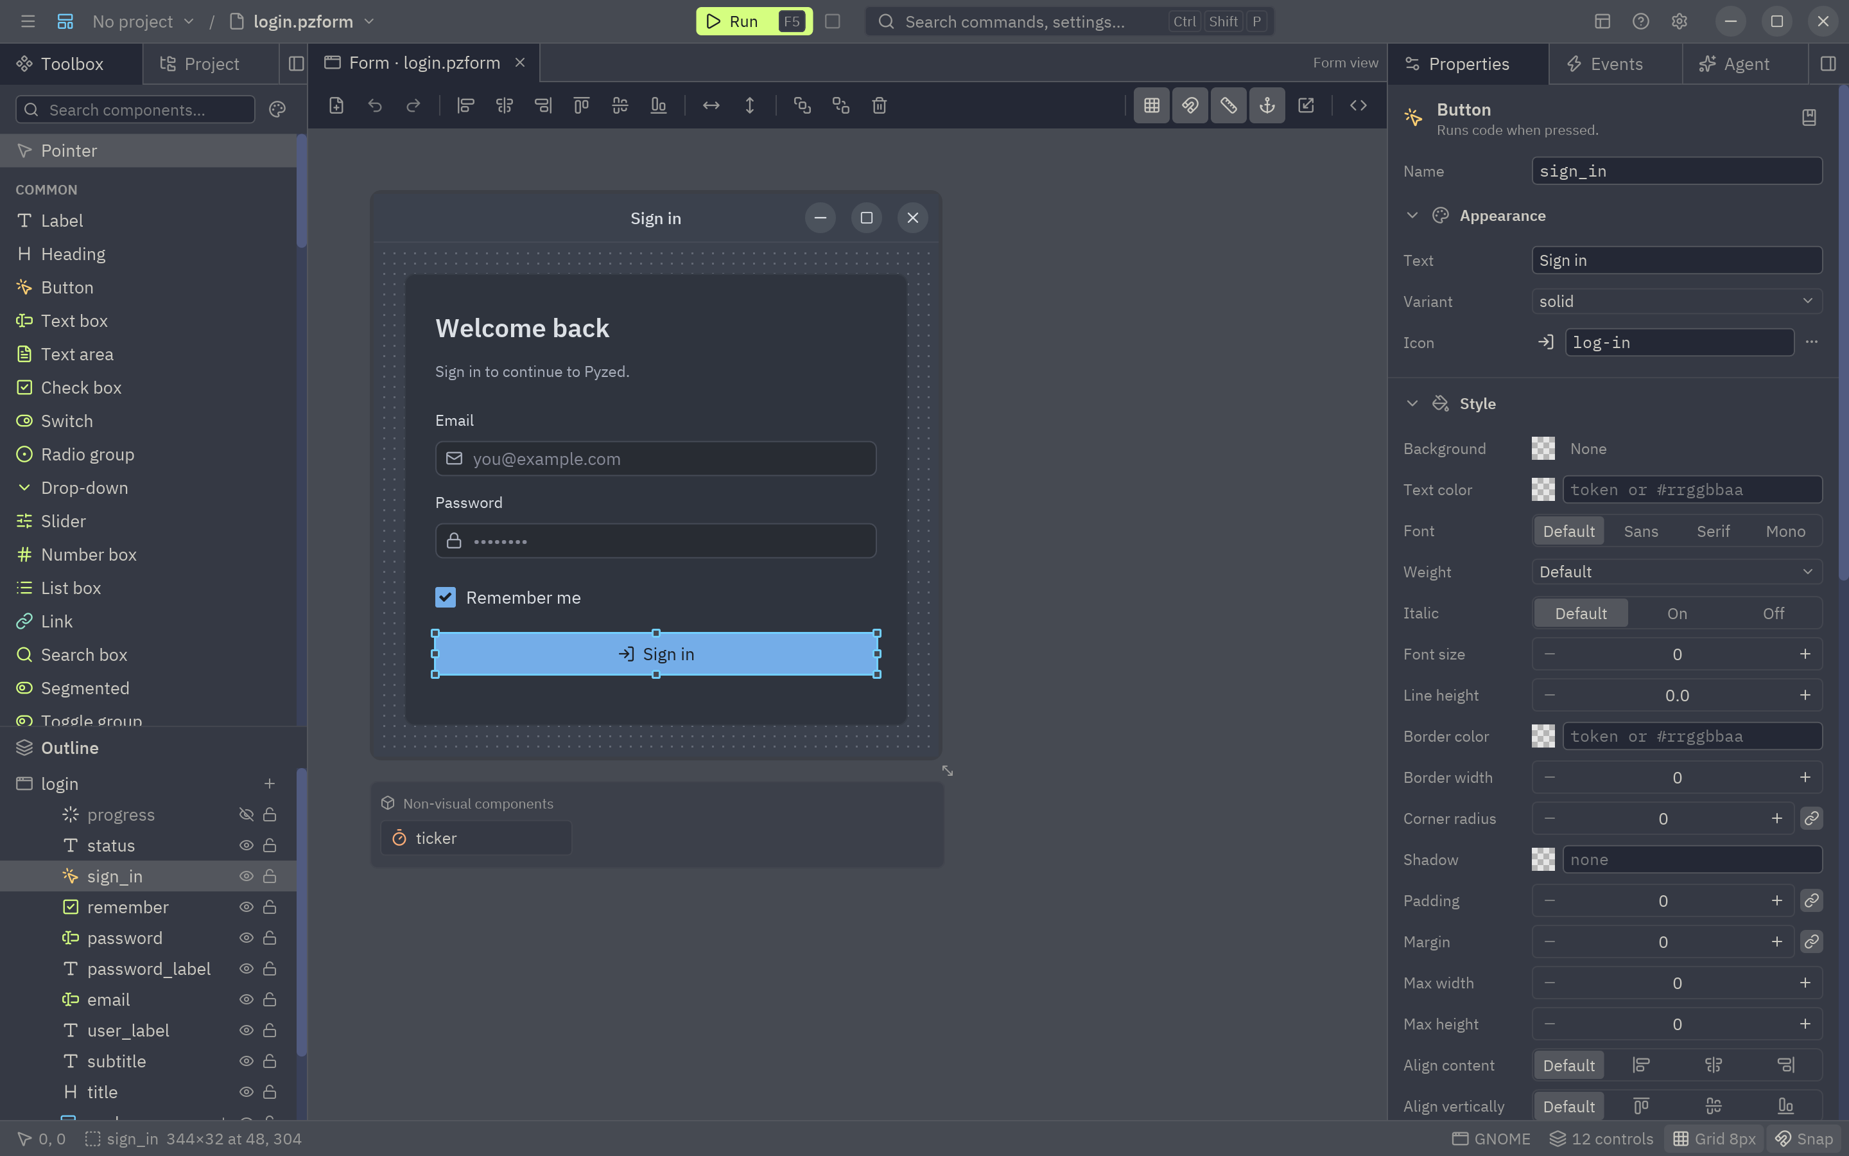Click the redo icon in form toolbar
The width and height of the screenshot is (1849, 1156).
click(x=413, y=105)
